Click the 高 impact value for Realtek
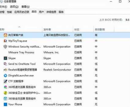Screen dimensions: 130x107 96,70
